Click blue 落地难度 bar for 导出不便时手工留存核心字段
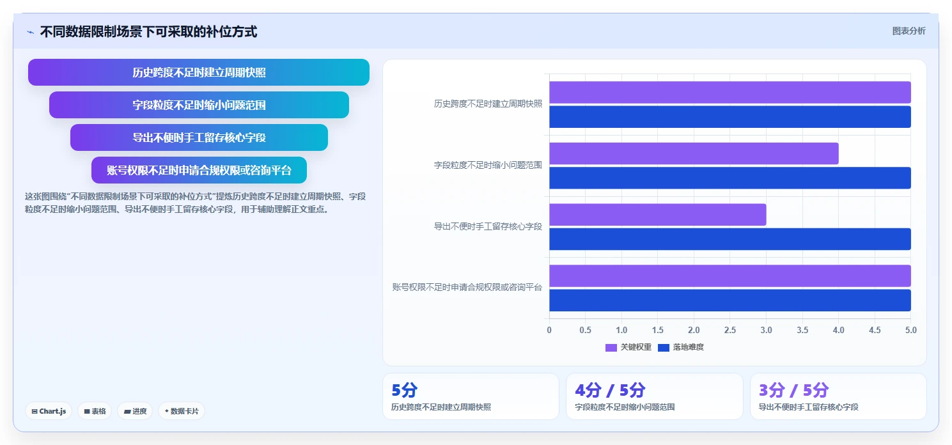 click(x=730, y=239)
